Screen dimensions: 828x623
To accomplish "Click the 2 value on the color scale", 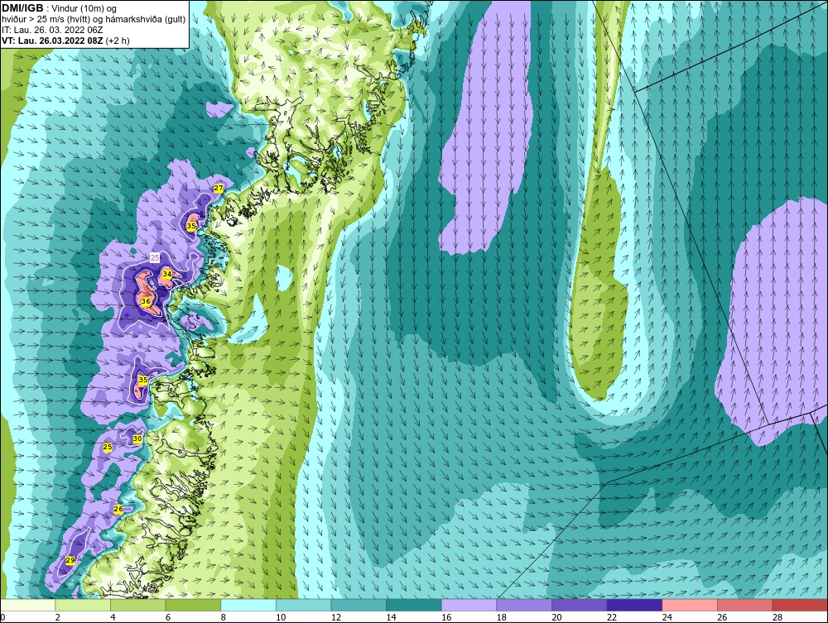I will 58,617.
